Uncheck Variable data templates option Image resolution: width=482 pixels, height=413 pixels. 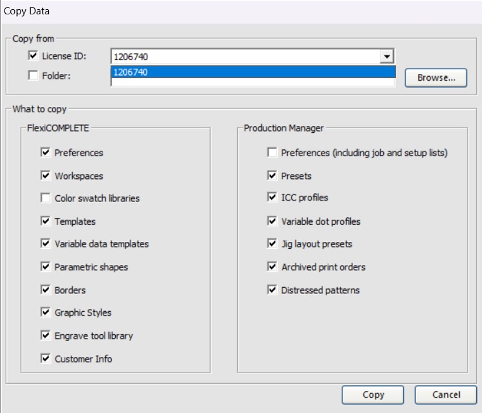tap(45, 244)
